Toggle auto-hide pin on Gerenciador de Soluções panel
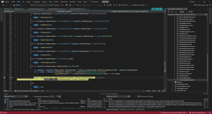The height and width of the screenshot is (114, 212). point(184,9)
